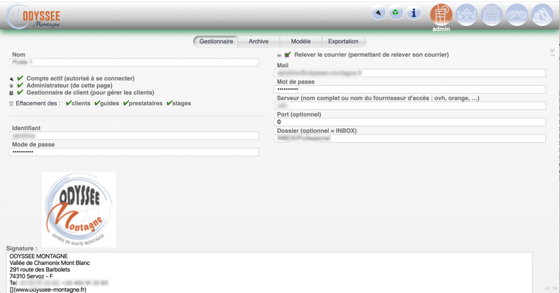Image resolution: width=560 pixels, height=293 pixels.
Task: Open the binoculars module icon
Action: (517, 14)
